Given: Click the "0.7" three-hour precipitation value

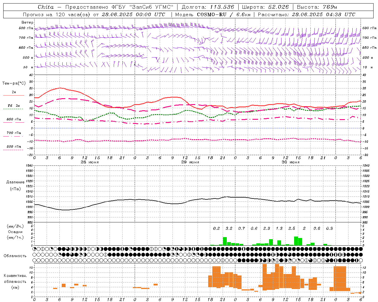Looking at the screenshot, I should tap(242, 229).
